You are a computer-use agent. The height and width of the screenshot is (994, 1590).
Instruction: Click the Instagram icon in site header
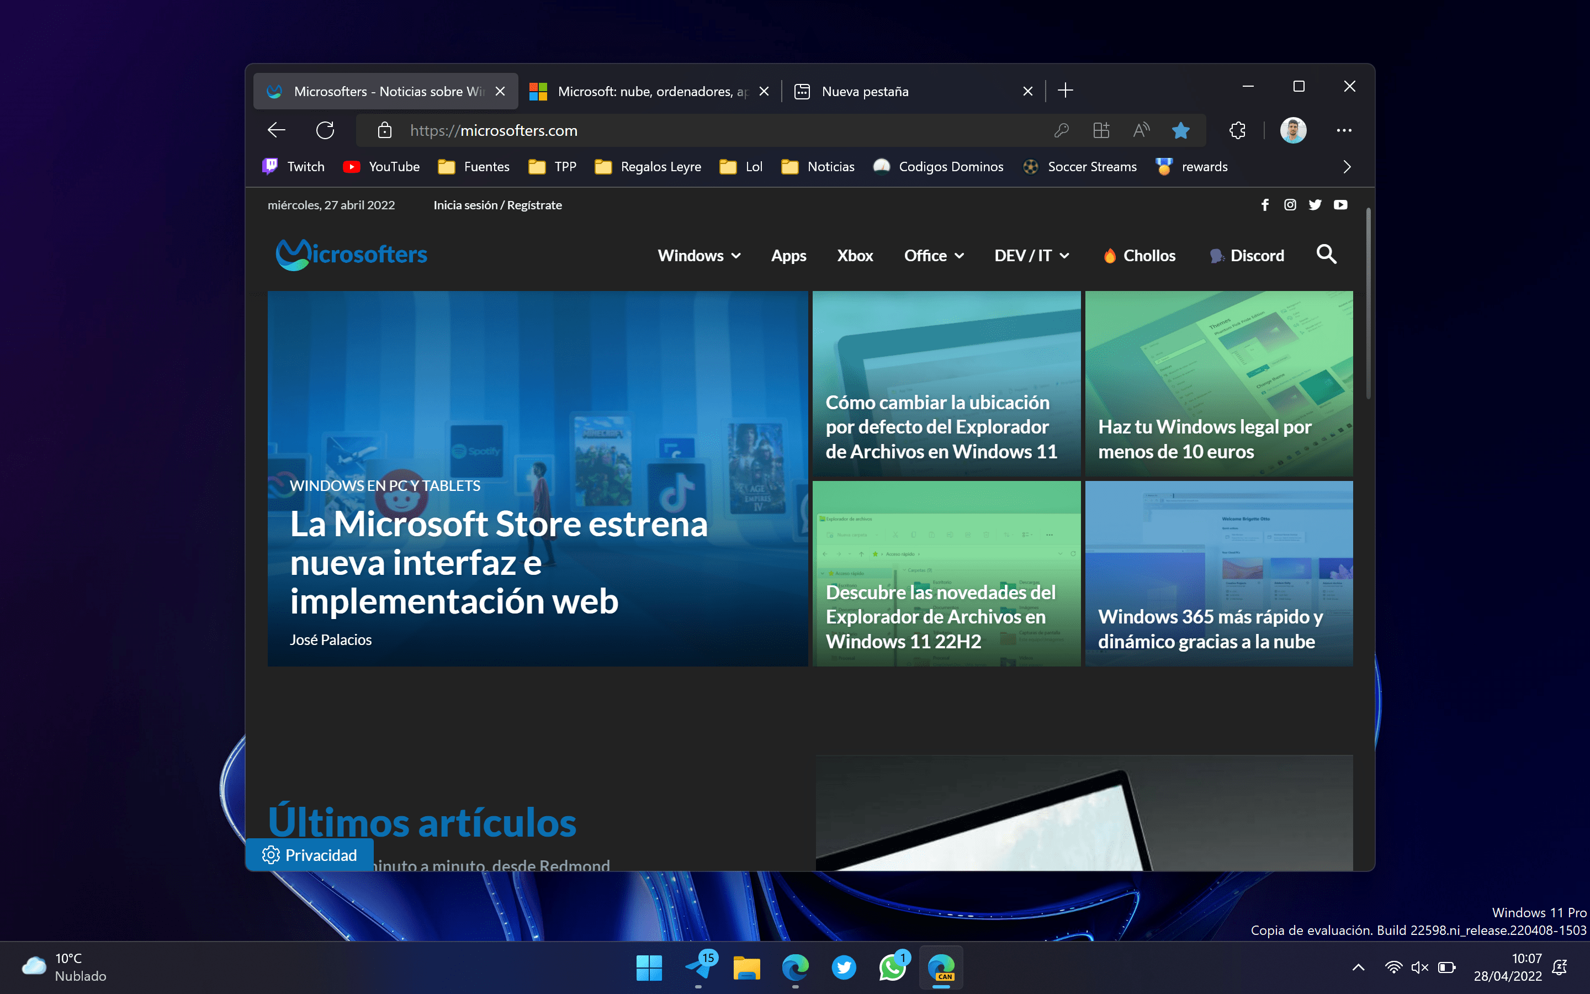(x=1290, y=205)
